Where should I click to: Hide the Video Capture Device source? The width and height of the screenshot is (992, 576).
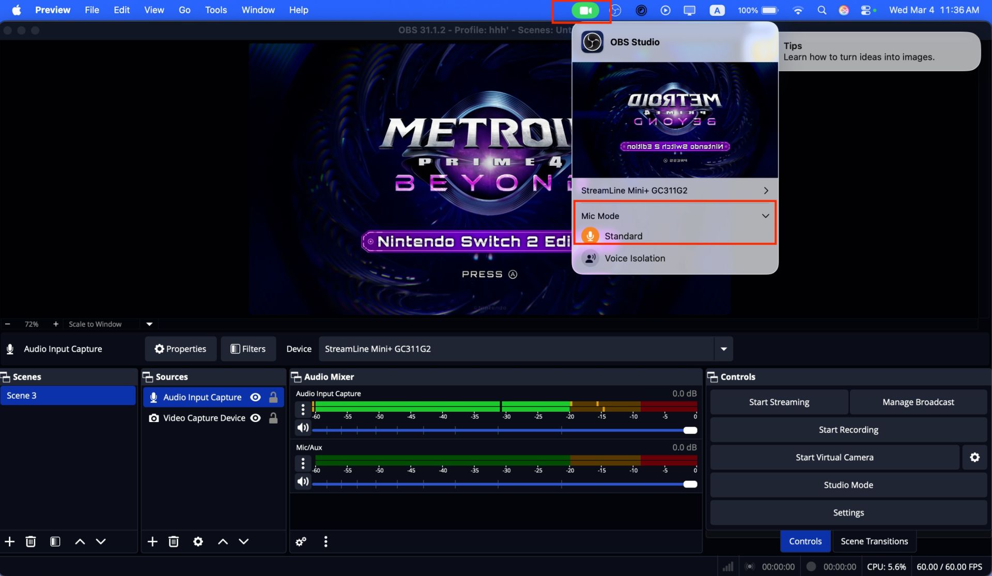tap(255, 418)
